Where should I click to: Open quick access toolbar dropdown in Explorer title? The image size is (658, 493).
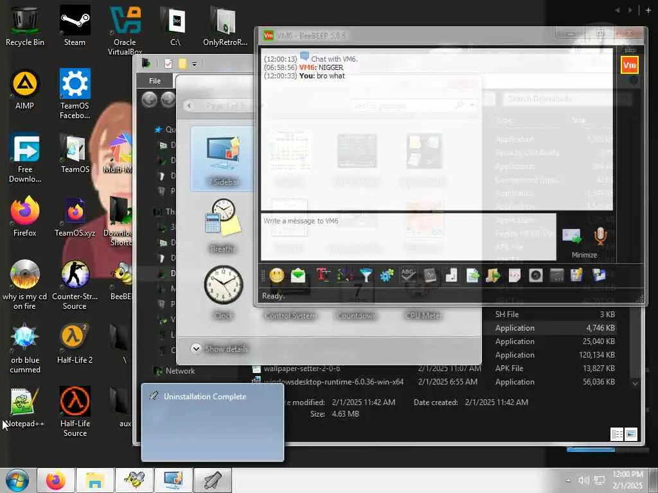click(194, 64)
